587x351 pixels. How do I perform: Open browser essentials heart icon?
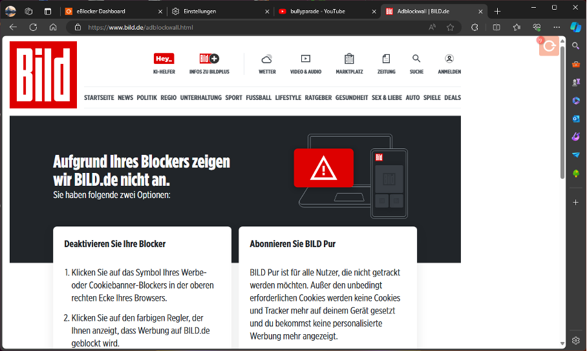tap(537, 27)
